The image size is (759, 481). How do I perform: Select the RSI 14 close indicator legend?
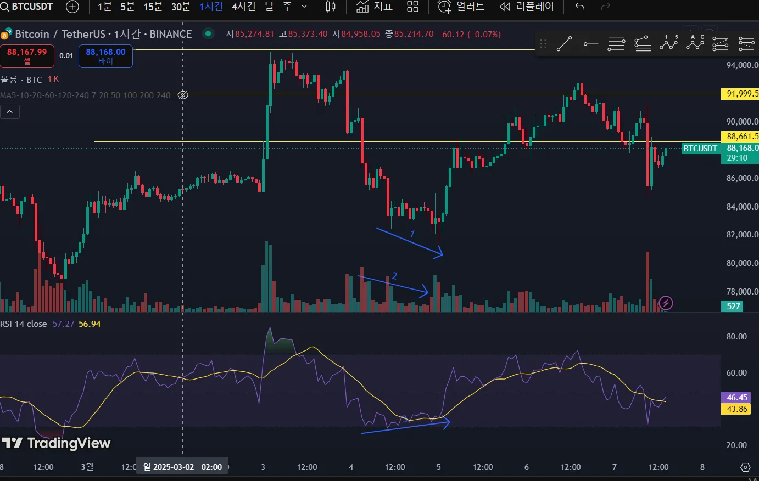[x=24, y=324]
